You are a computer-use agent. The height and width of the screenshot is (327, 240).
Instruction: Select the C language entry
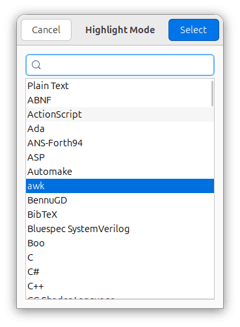[120, 257]
